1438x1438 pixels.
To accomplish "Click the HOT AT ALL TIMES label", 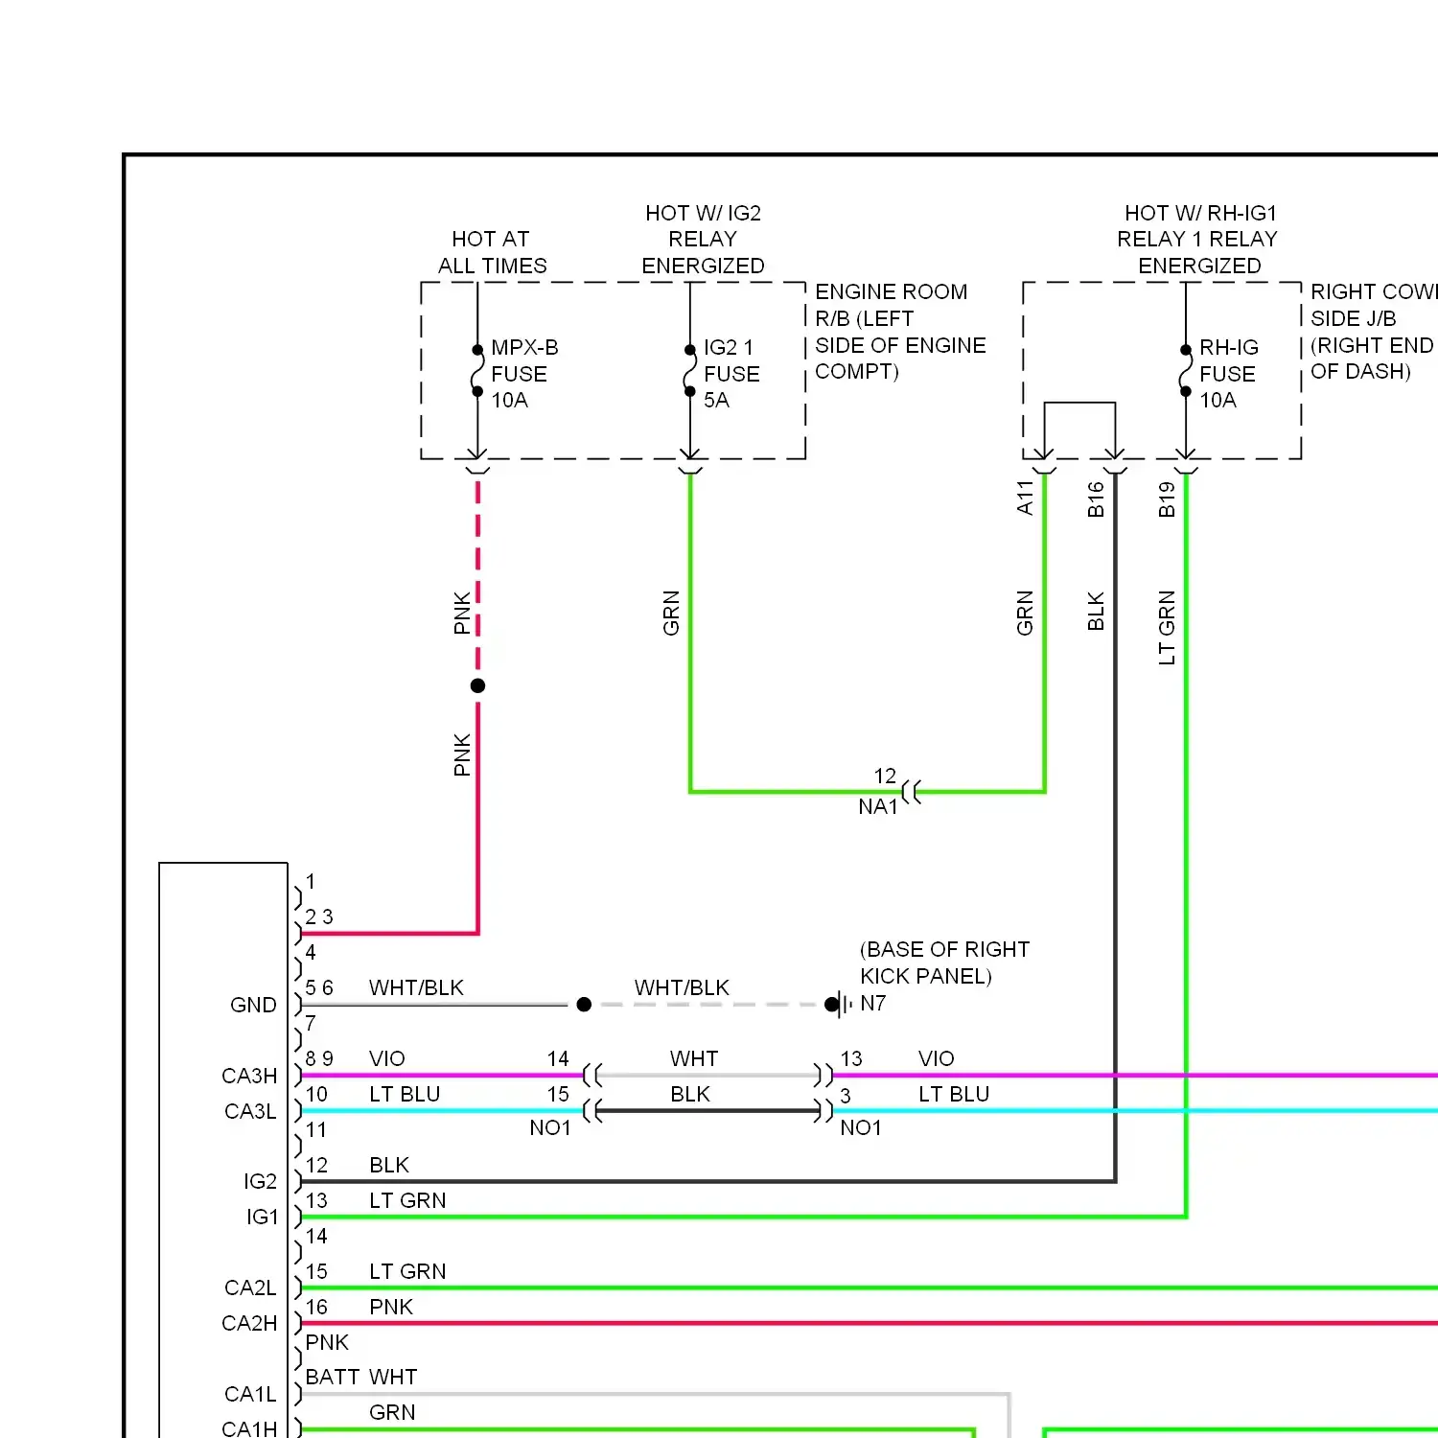I will [x=492, y=252].
